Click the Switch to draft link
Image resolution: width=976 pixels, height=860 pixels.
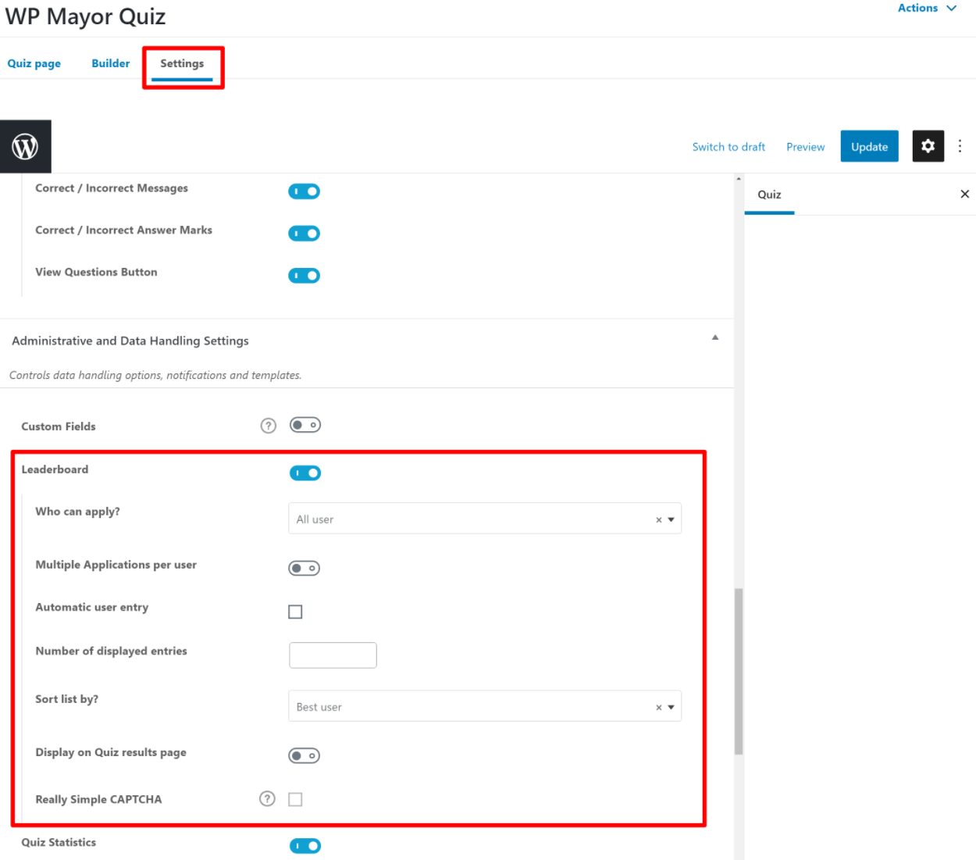(728, 147)
